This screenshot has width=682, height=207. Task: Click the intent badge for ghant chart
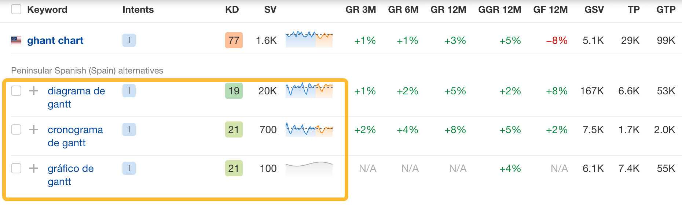[129, 40]
